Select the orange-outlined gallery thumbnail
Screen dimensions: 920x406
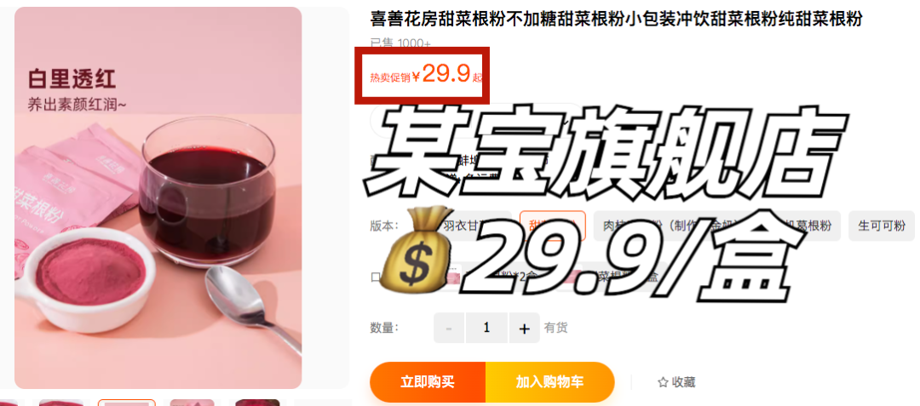click(x=126, y=403)
